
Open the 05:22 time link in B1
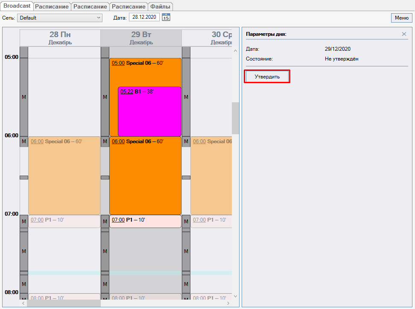tap(127, 92)
